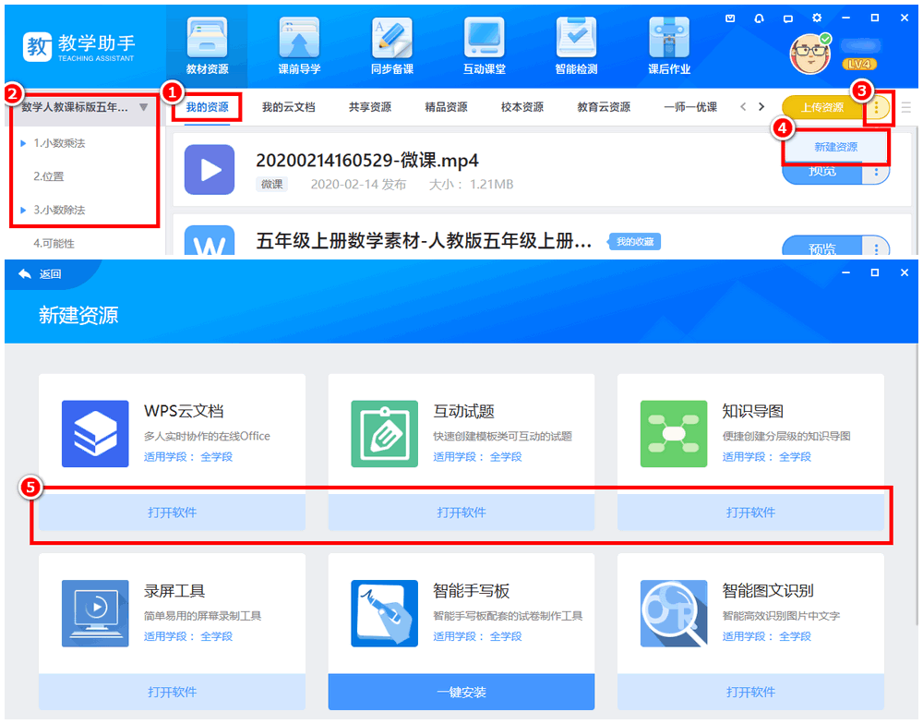The width and height of the screenshot is (923, 724).
Task: Open settings via the gear icon
Action: click(816, 18)
